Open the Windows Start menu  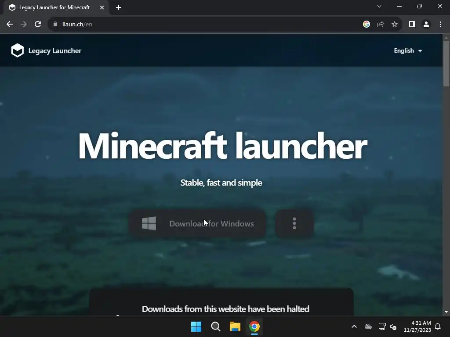click(196, 326)
